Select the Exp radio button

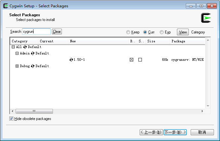[x=162, y=32]
